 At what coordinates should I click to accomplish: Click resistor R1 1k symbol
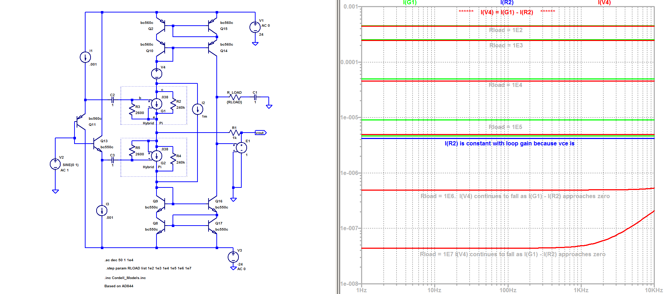[x=235, y=133]
